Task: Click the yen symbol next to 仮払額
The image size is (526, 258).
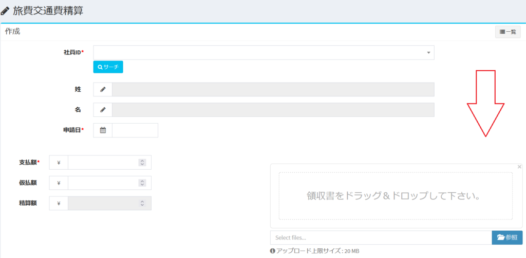Action: [x=59, y=183]
